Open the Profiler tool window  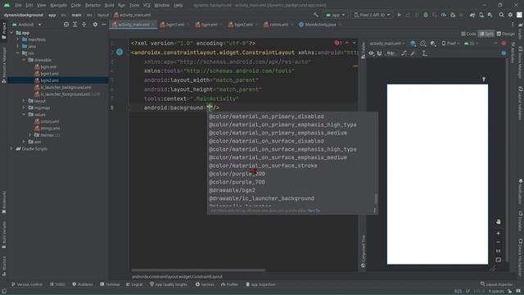(x=229, y=284)
